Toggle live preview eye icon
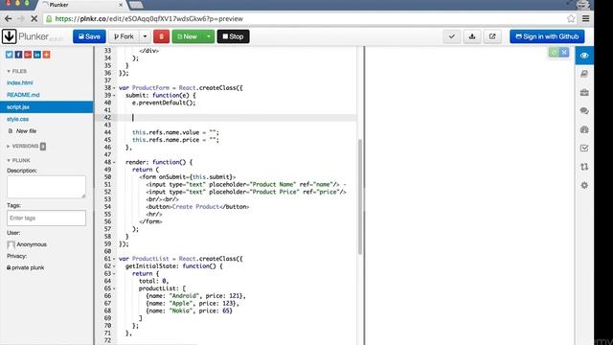613x345 pixels. pos(584,56)
